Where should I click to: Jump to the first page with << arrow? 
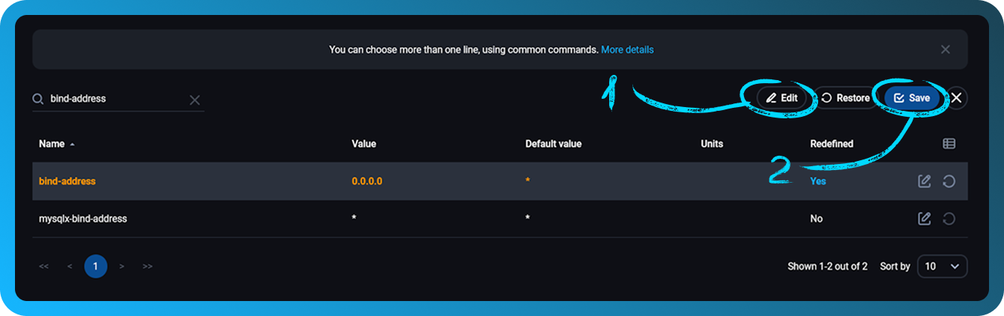coord(44,266)
